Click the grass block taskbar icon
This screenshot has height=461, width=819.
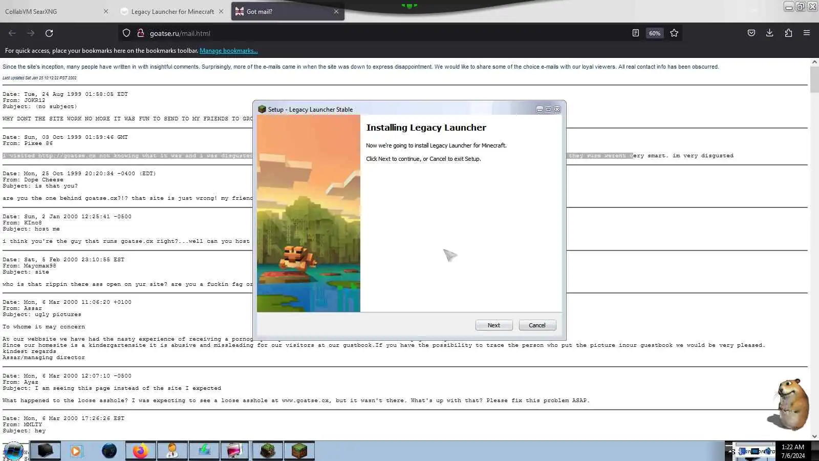click(x=299, y=451)
